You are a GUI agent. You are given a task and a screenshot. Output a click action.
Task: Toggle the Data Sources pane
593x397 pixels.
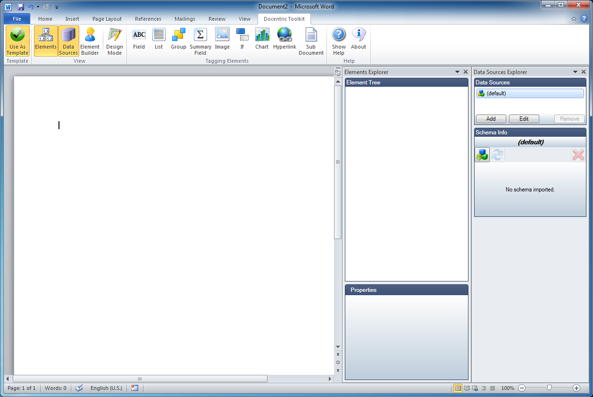pos(68,41)
